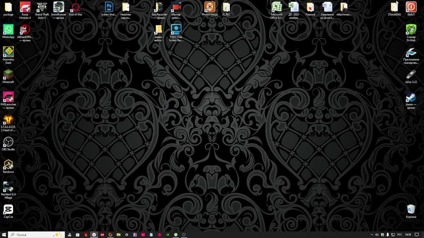The height and width of the screenshot is (238, 424).
Task: Select the Geometry Dash icon
Action: [x=8, y=55]
